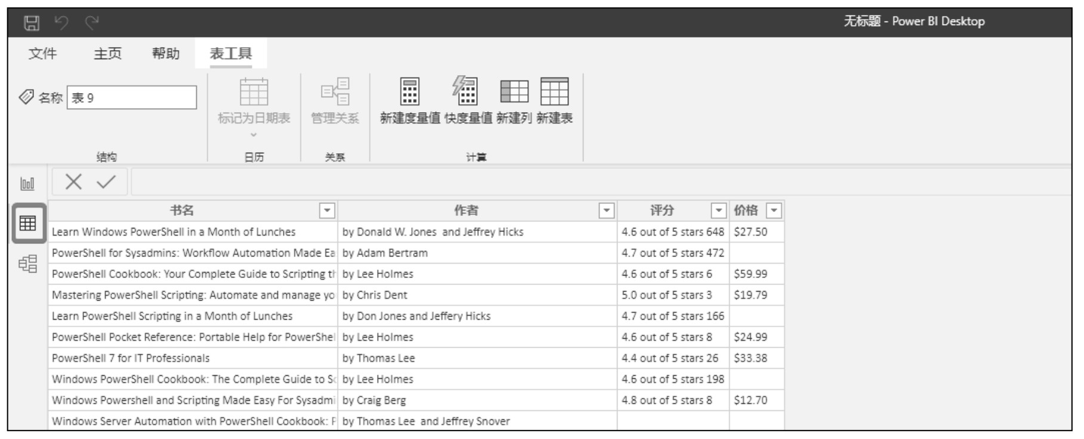Click 新建度量值 calculator icon
Image resolution: width=1084 pixels, height=439 pixels.
tap(409, 92)
